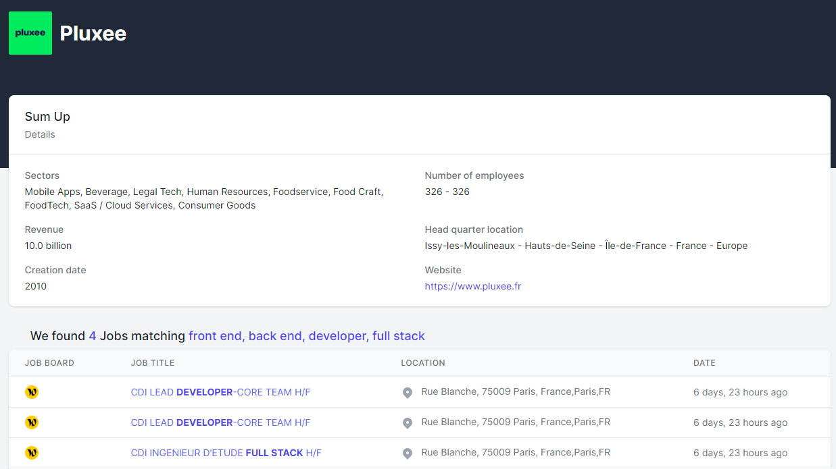Screen dimensions: 836x469
Task: Click the Details subtitle text
Action: 40,134
